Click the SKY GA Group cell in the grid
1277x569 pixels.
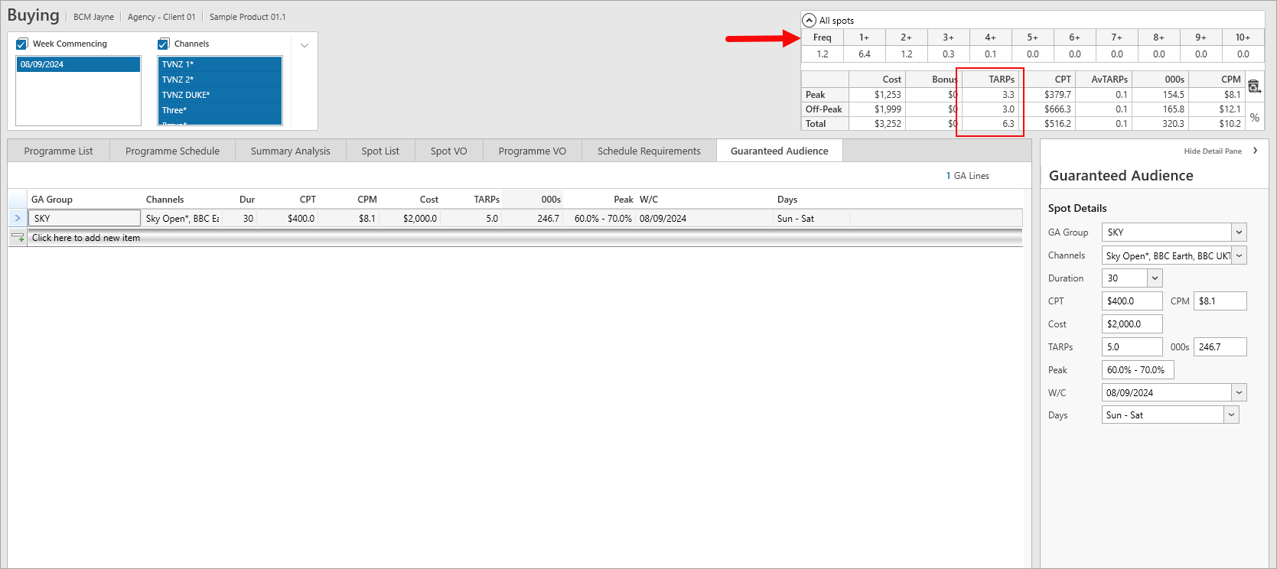(84, 218)
